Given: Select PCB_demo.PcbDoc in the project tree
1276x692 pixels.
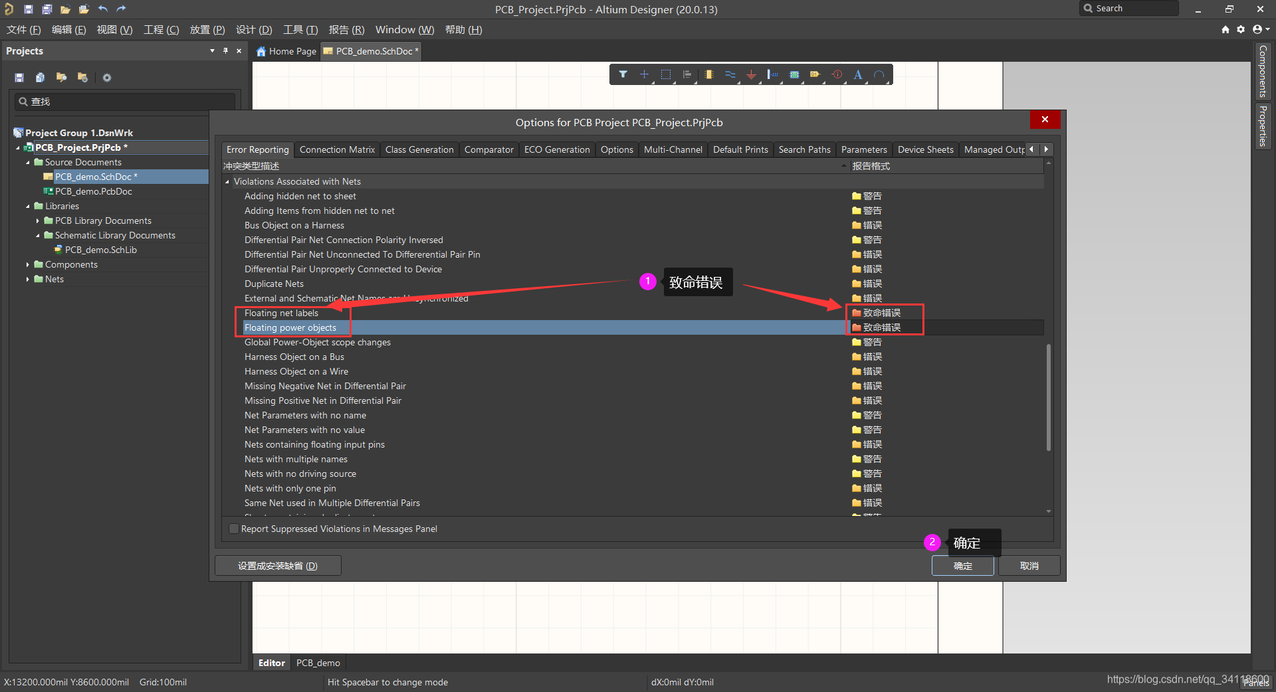Looking at the screenshot, I should (x=93, y=191).
